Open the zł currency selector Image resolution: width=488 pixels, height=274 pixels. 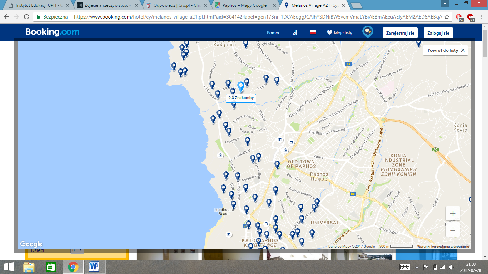click(x=295, y=33)
